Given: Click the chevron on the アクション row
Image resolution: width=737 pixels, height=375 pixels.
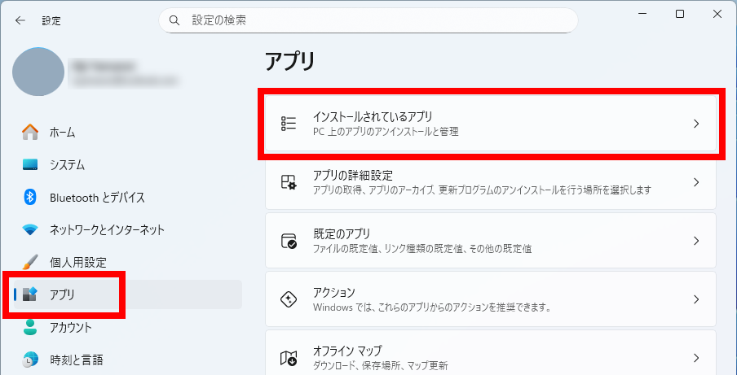Looking at the screenshot, I should pos(695,299).
